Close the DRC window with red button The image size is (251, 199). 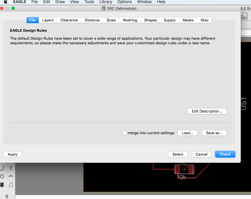[x=2, y=8]
